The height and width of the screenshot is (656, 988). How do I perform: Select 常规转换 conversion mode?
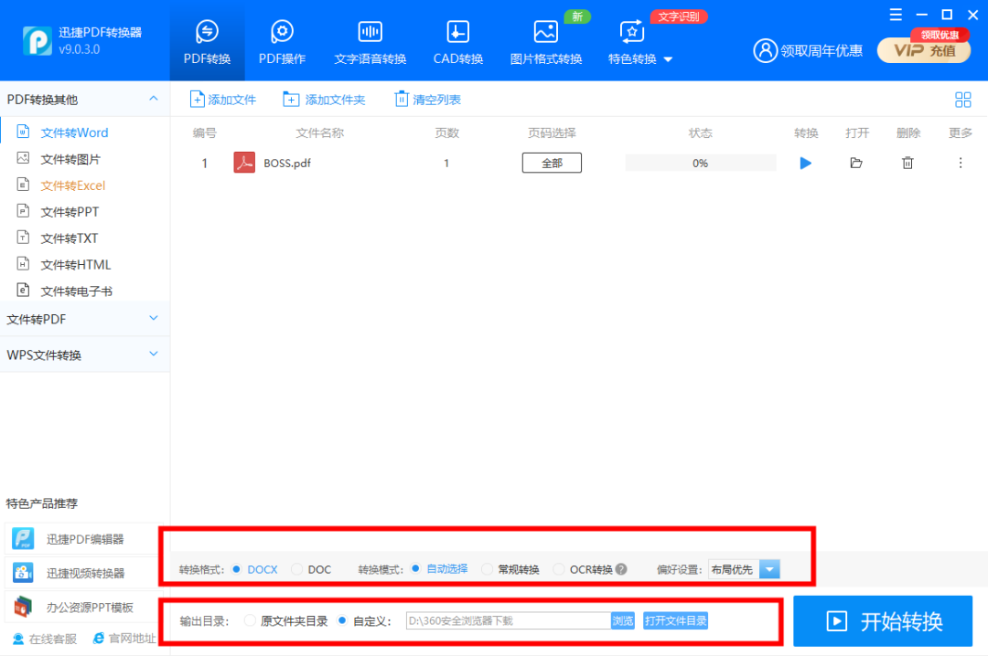(487, 569)
